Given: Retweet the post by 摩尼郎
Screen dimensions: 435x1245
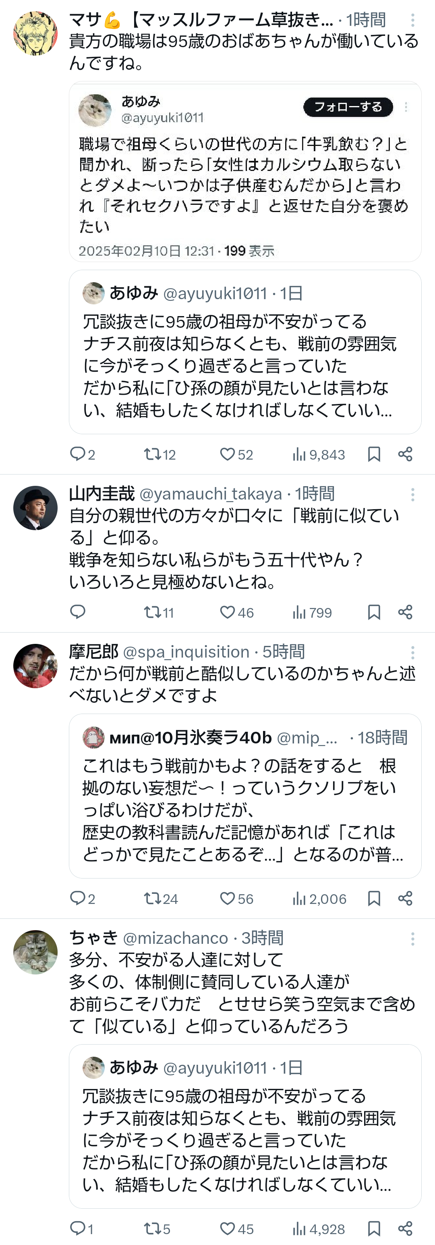Looking at the screenshot, I should click(153, 898).
